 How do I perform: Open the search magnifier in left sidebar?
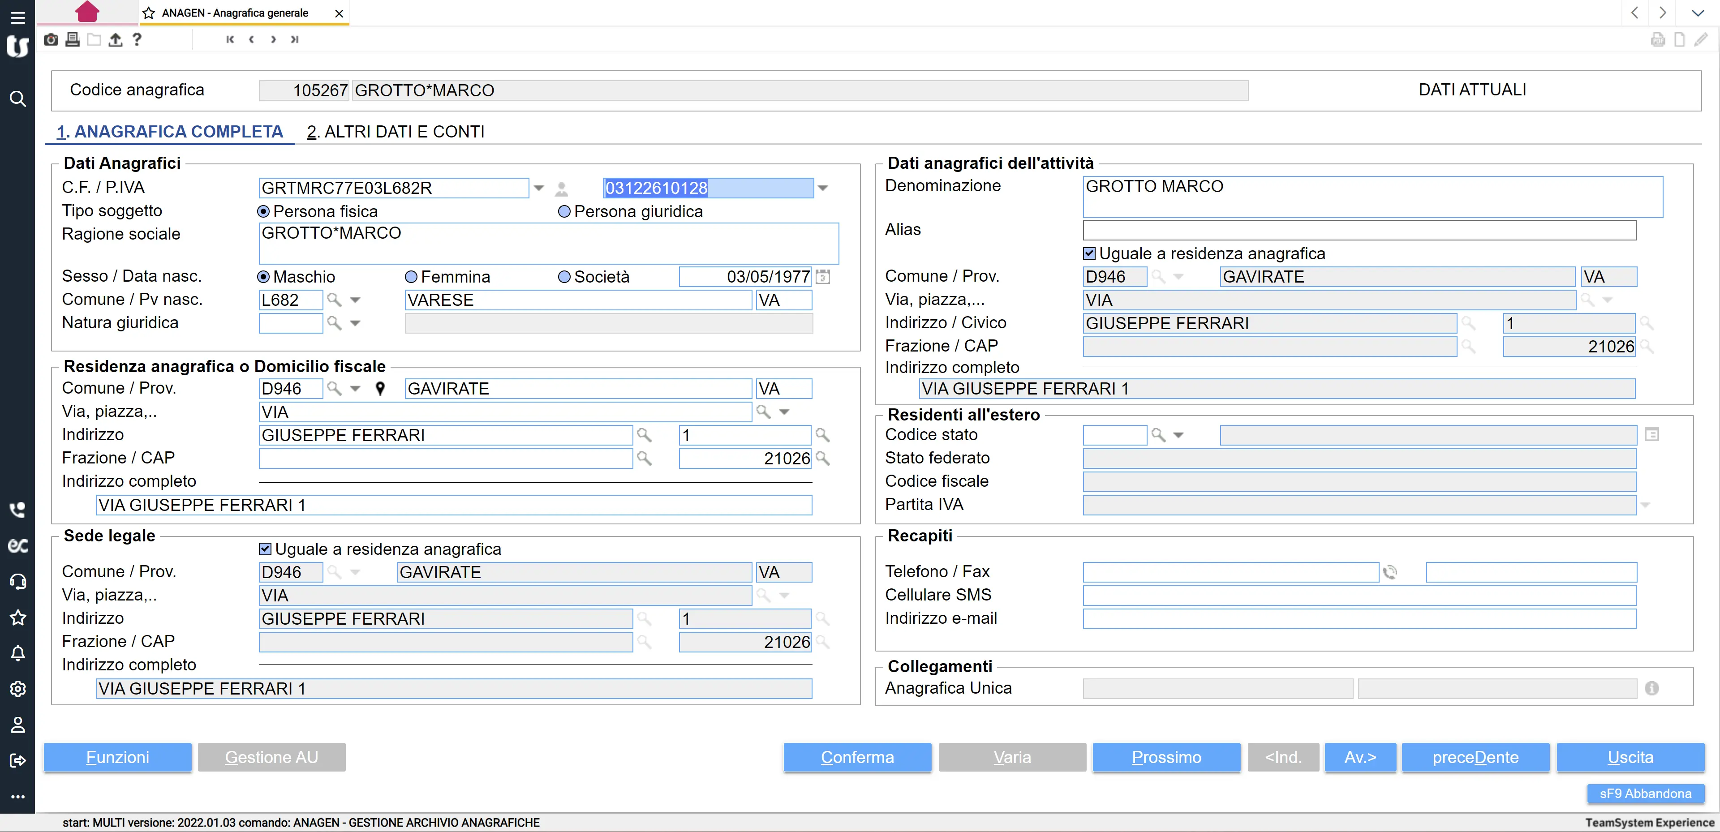click(x=17, y=99)
